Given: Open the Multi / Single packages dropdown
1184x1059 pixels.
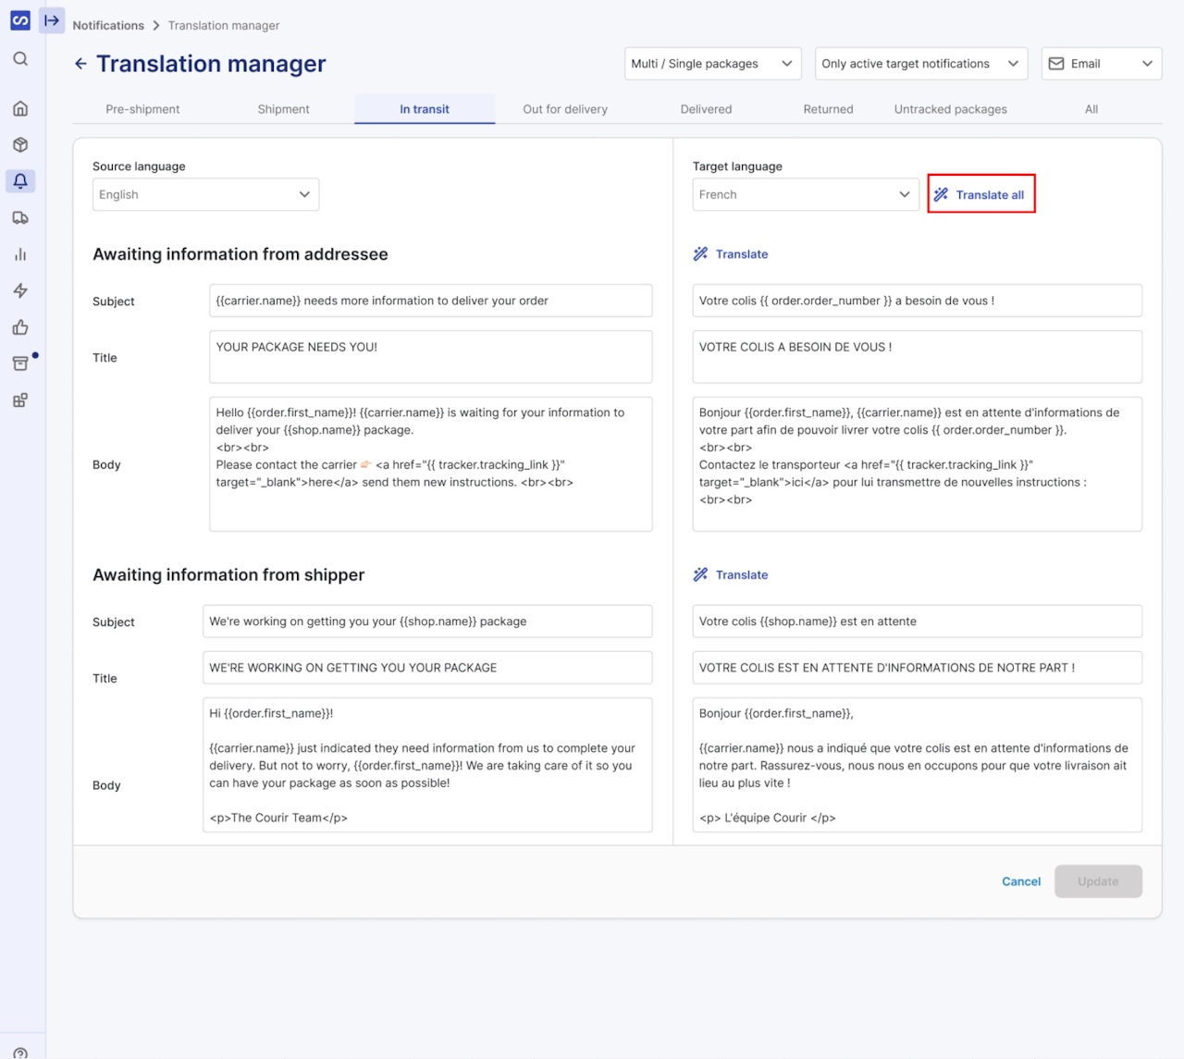Looking at the screenshot, I should coord(712,64).
